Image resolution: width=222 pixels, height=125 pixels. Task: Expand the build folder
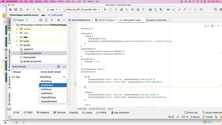pyautogui.click(x=17, y=41)
